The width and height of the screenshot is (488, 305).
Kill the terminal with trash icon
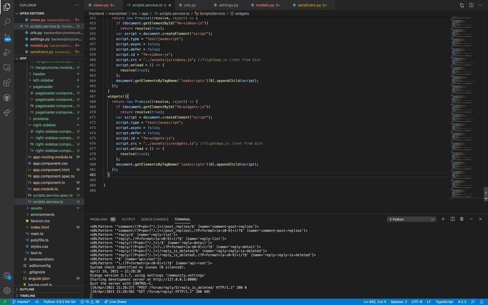(462, 219)
